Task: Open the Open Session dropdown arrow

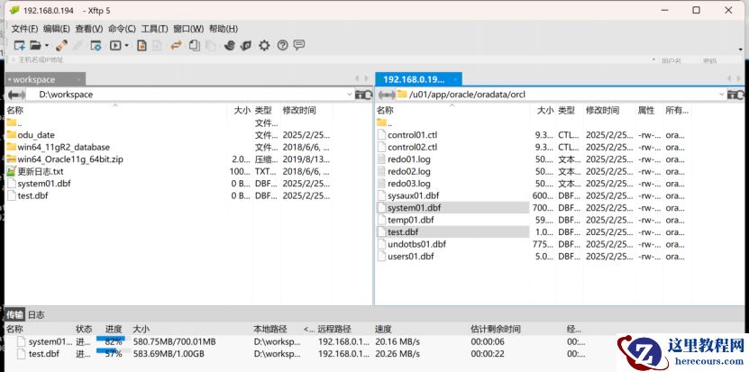Action: pos(45,45)
